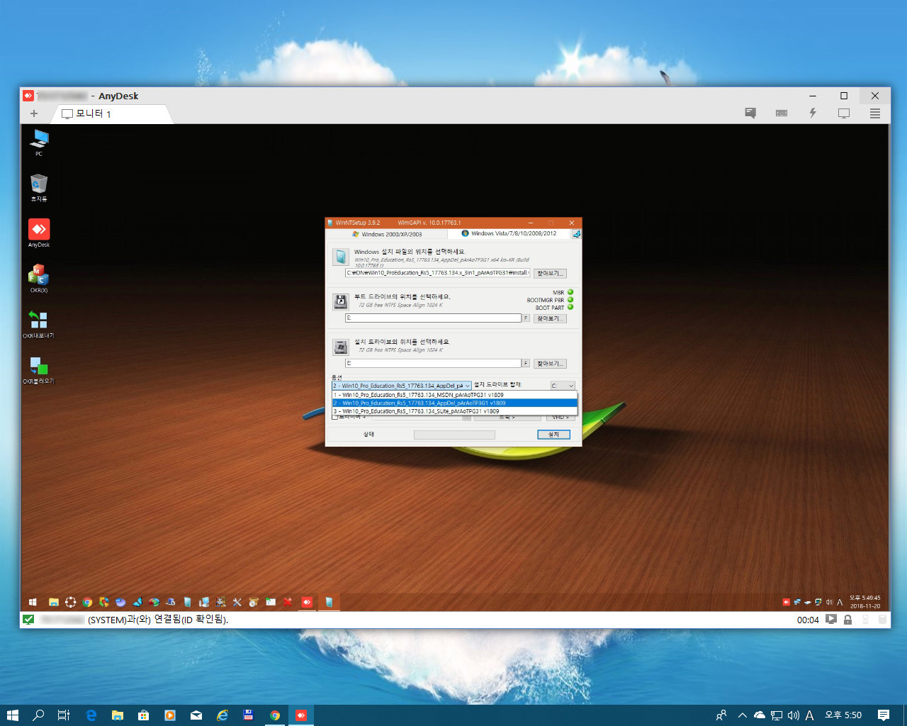Screen dimensions: 907x726
Task: Click the install file path field
Action: tap(438, 273)
